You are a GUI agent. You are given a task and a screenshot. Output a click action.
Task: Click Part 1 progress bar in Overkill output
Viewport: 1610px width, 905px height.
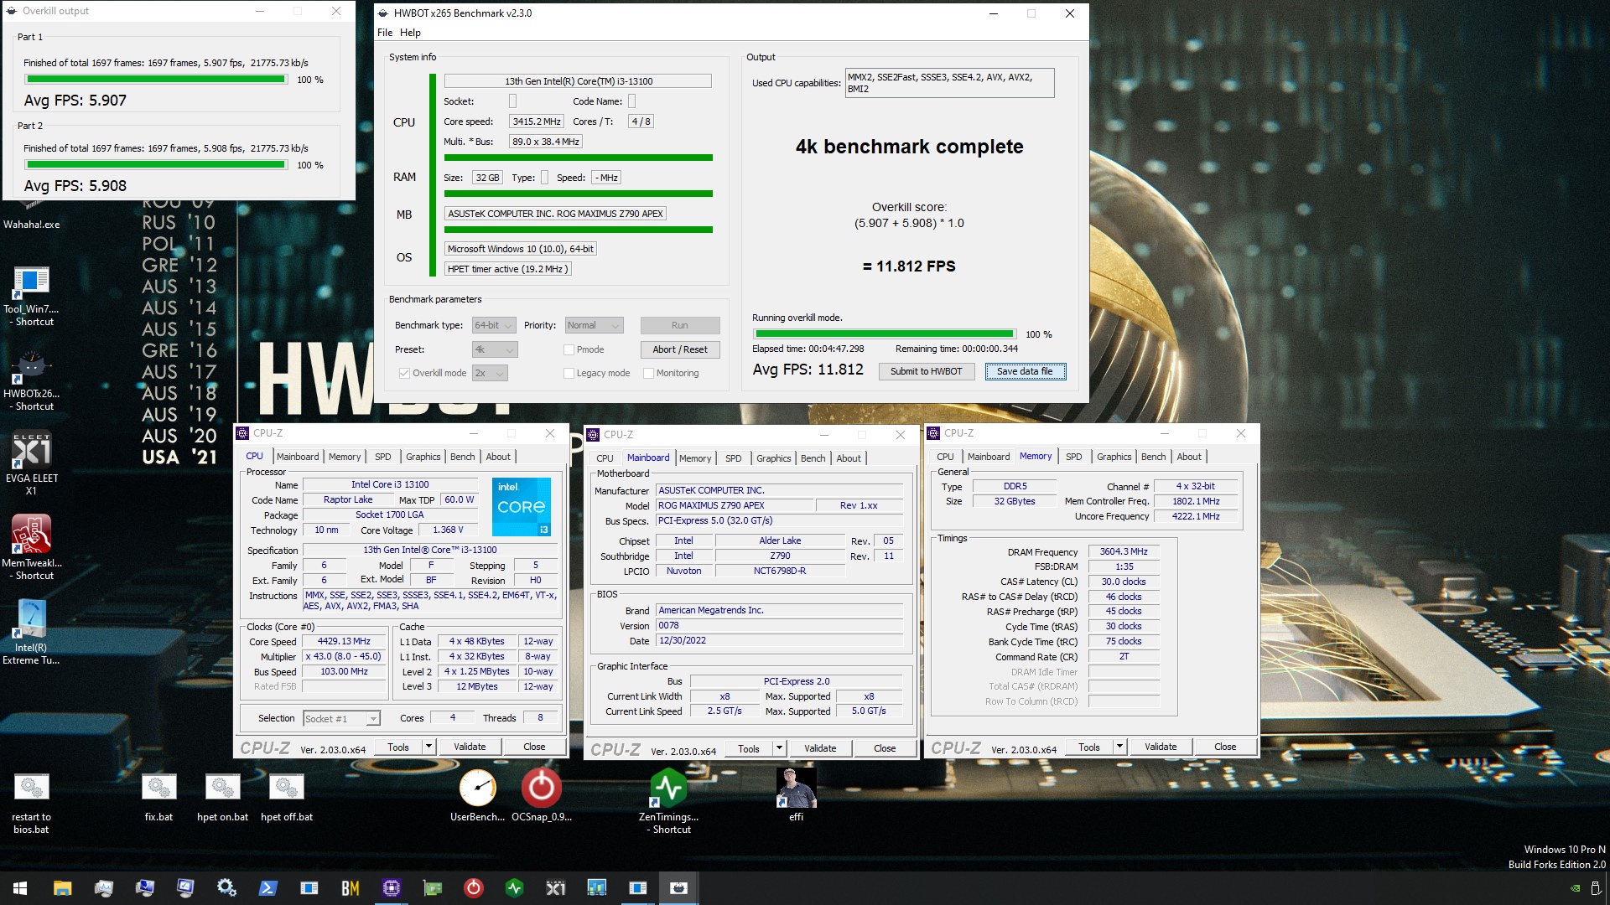click(156, 80)
